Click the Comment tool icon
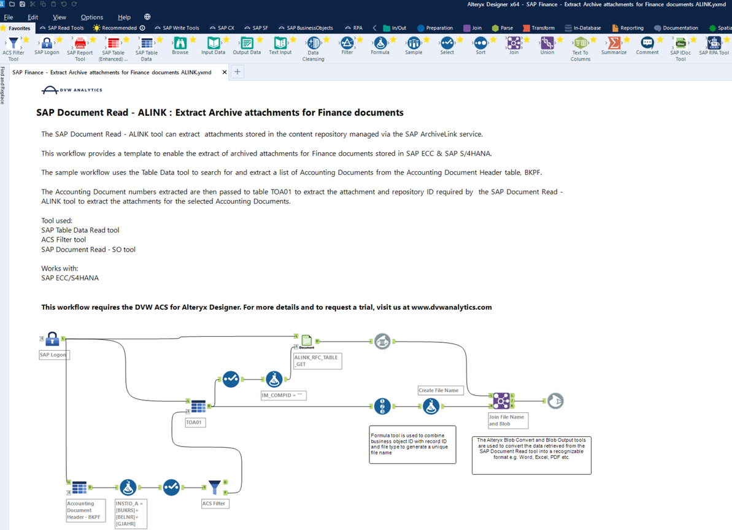Viewport: 732px width, 530px height. (647, 44)
